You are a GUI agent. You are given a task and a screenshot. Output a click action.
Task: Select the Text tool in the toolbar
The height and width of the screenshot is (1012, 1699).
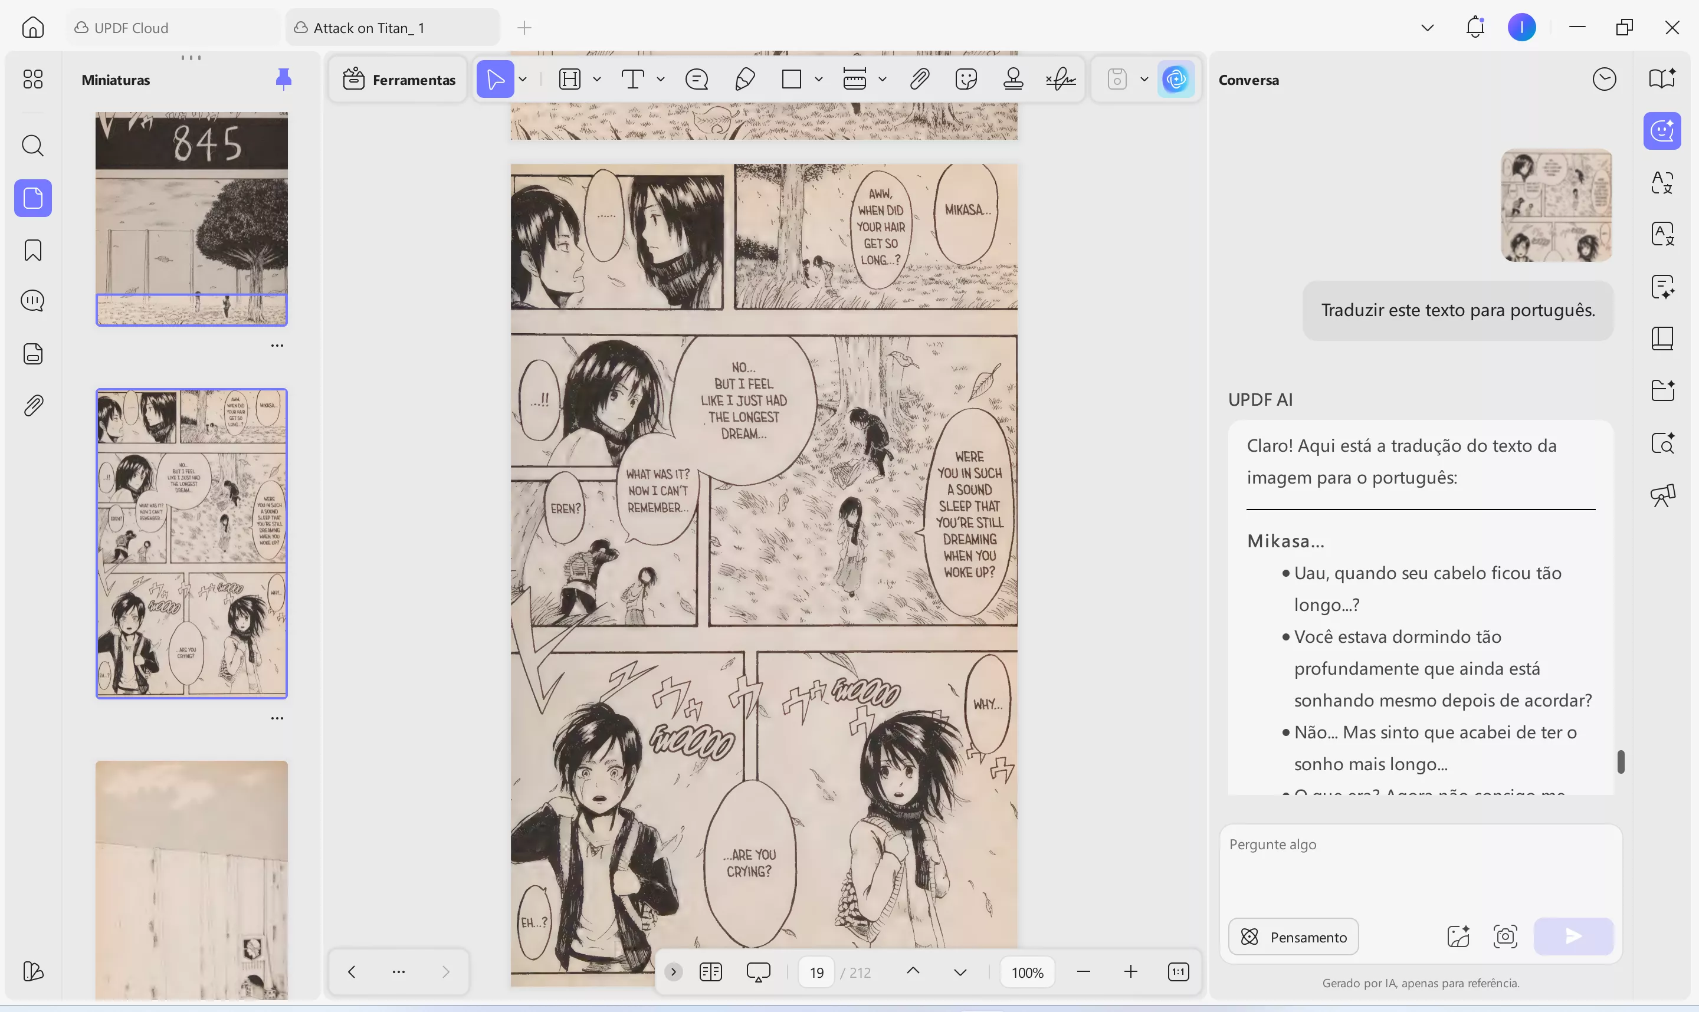[x=634, y=78]
